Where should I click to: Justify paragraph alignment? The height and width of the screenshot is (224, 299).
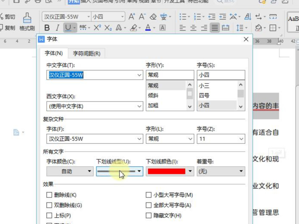[x=215, y=28]
